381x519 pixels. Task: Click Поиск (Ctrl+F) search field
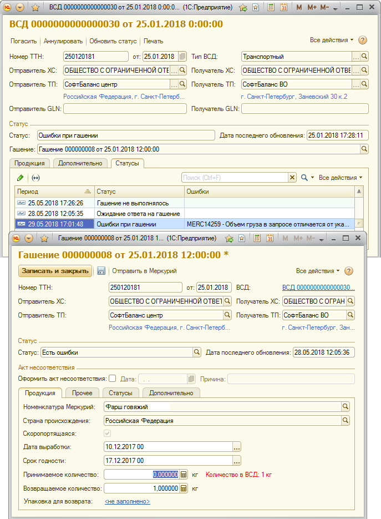[x=235, y=178]
